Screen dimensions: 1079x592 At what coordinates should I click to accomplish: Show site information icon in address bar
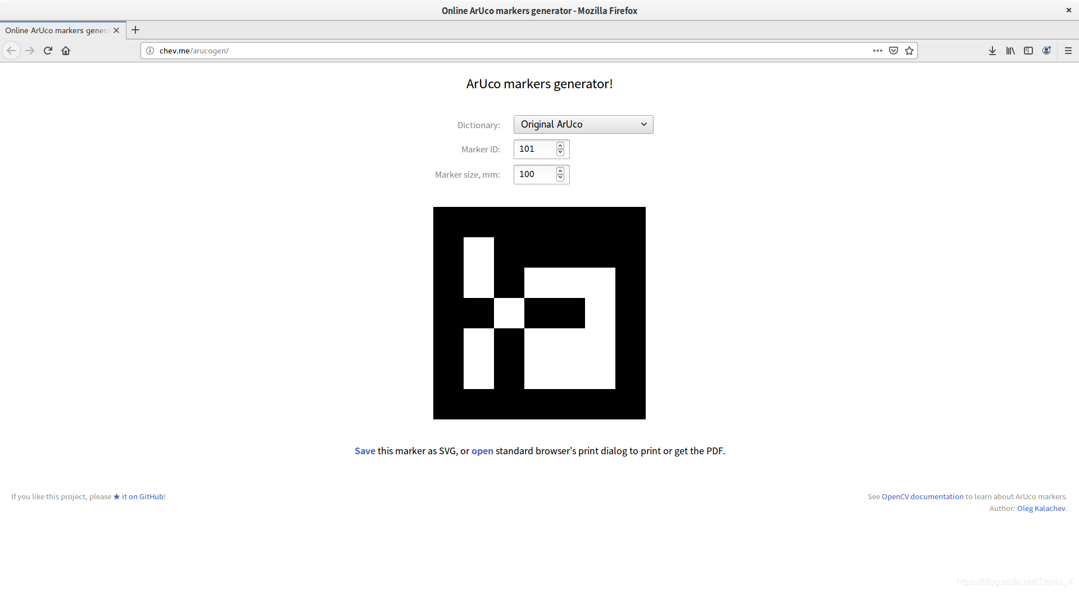pyautogui.click(x=150, y=51)
